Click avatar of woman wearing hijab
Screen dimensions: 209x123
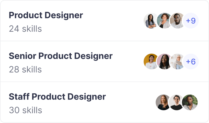click(177, 62)
